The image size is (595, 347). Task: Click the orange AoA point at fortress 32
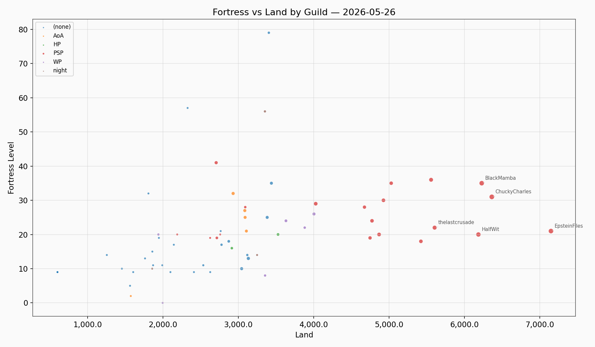[x=233, y=193]
